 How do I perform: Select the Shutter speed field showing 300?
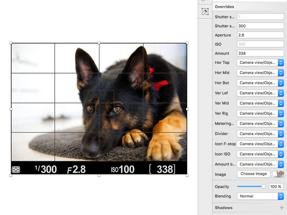click(x=260, y=25)
